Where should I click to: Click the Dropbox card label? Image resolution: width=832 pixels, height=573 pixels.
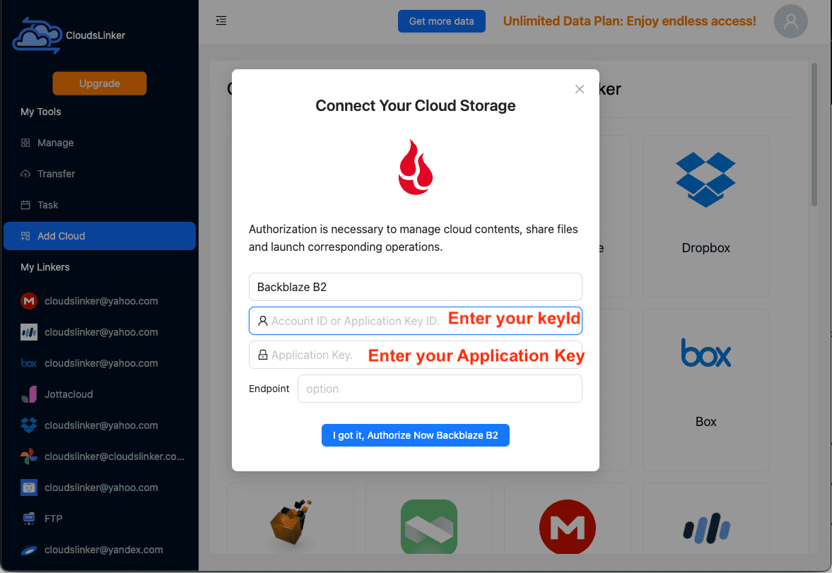pos(705,248)
